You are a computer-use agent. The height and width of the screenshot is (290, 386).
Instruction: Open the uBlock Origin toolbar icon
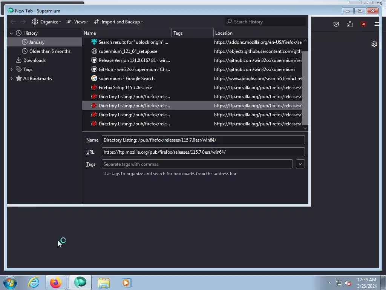(x=363, y=24)
